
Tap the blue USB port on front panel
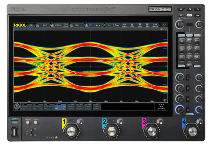tap(14, 122)
